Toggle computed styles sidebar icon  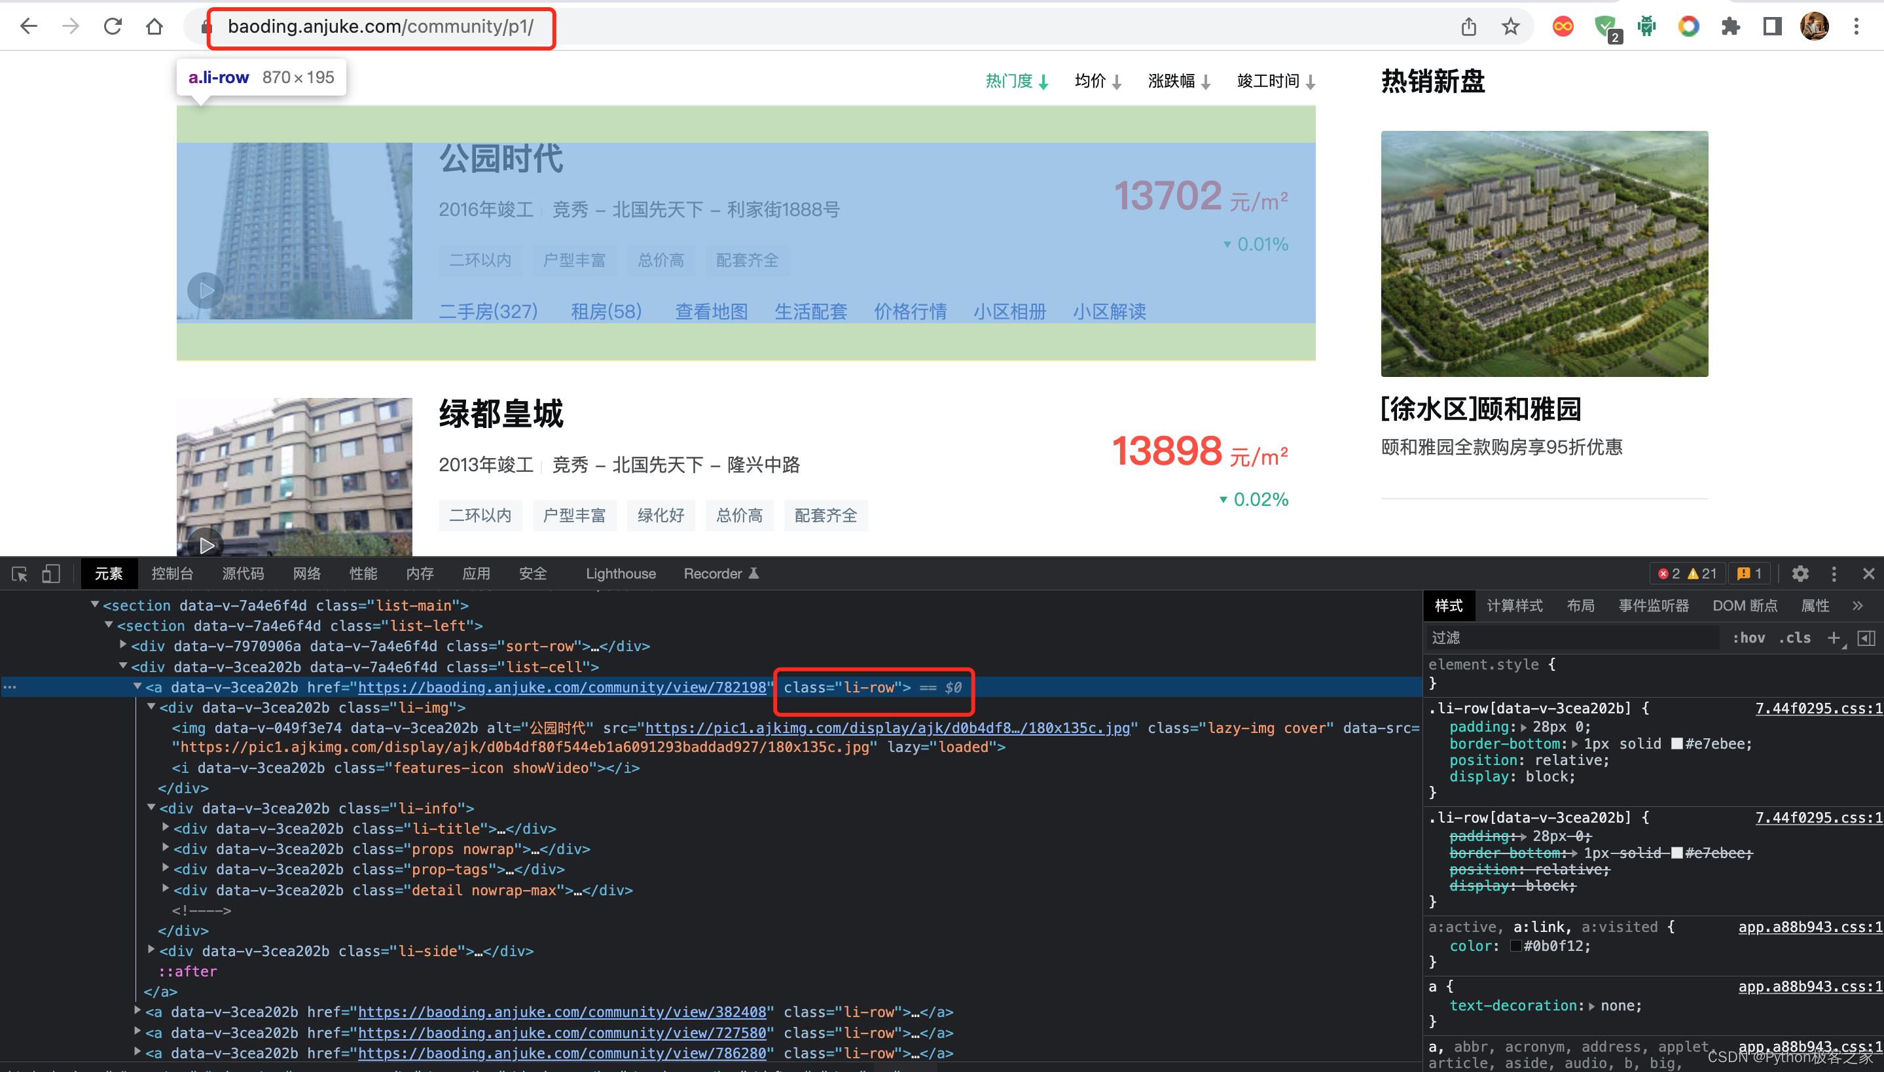point(1866,638)
